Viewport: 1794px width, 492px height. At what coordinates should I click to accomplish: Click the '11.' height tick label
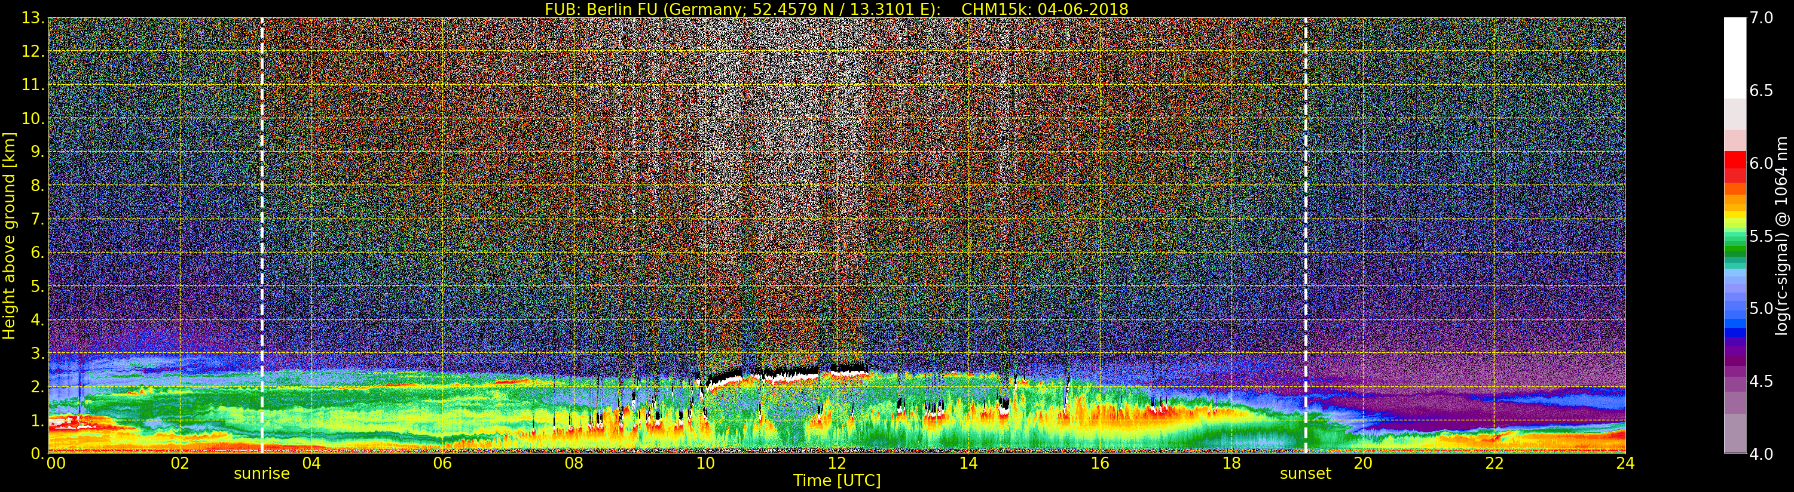pyautogui.click(x=33, y=85)
